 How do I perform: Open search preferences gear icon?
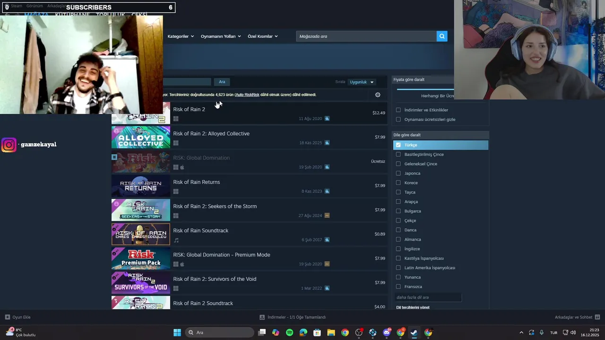click(378, 95)
